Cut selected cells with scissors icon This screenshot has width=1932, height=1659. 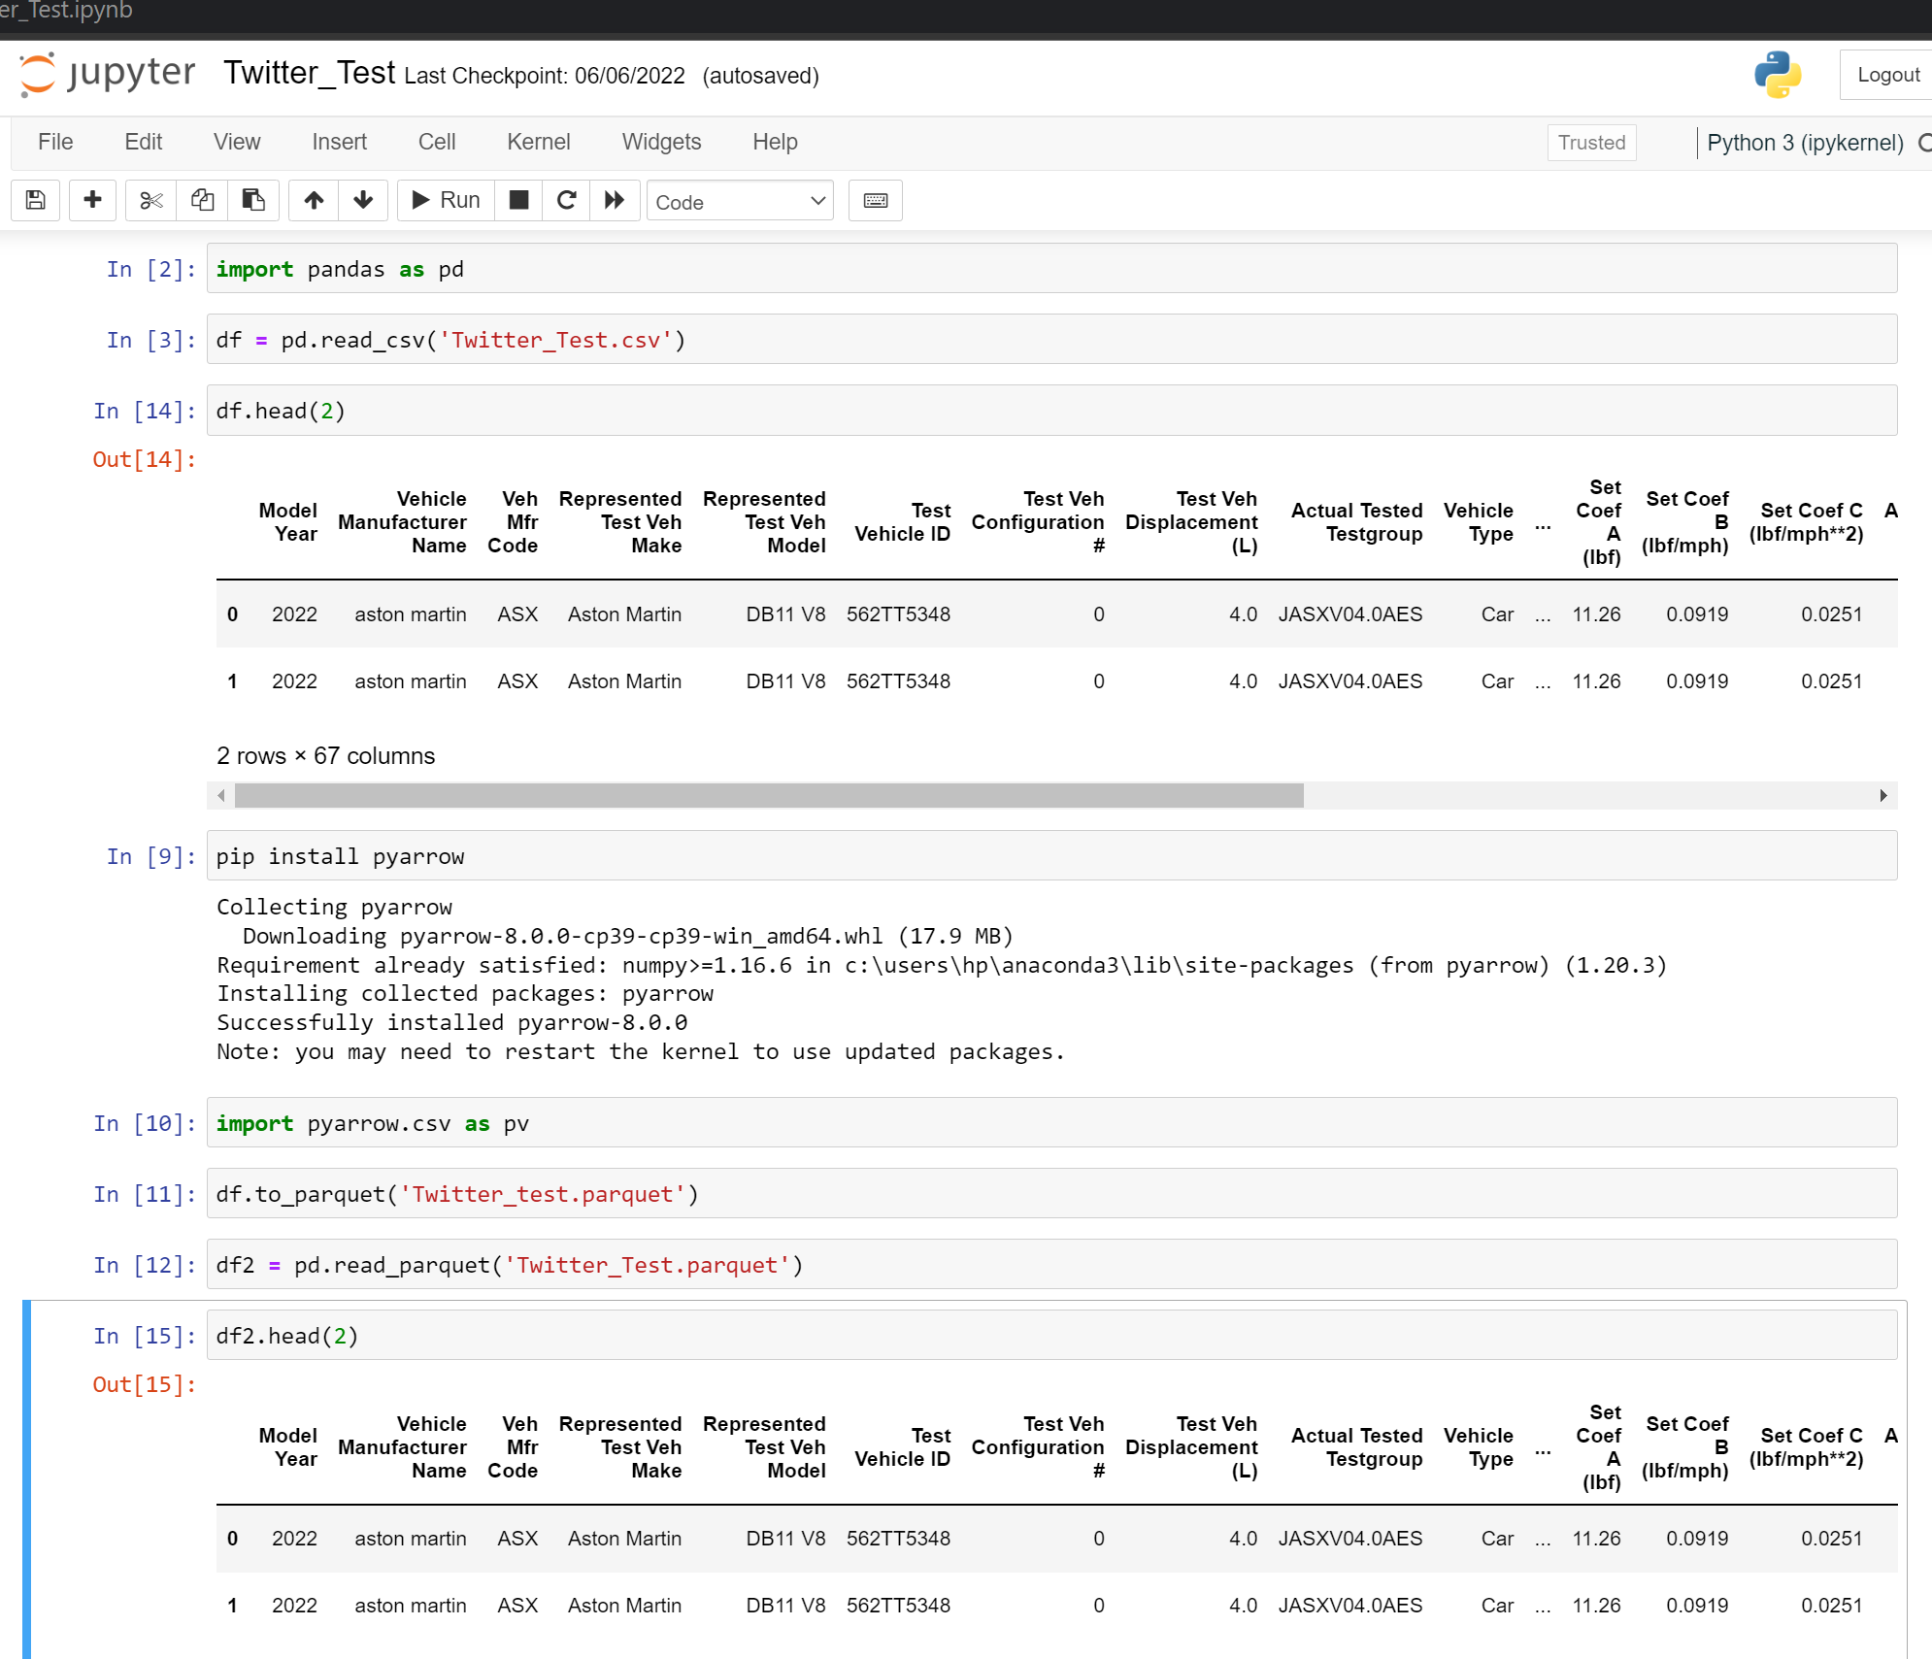coord(150,200)
